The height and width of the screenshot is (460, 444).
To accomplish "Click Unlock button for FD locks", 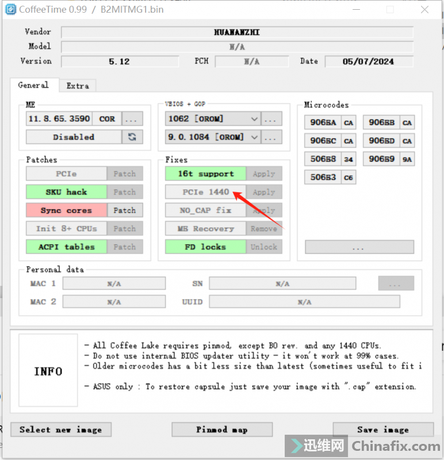I will coord(264,247).
